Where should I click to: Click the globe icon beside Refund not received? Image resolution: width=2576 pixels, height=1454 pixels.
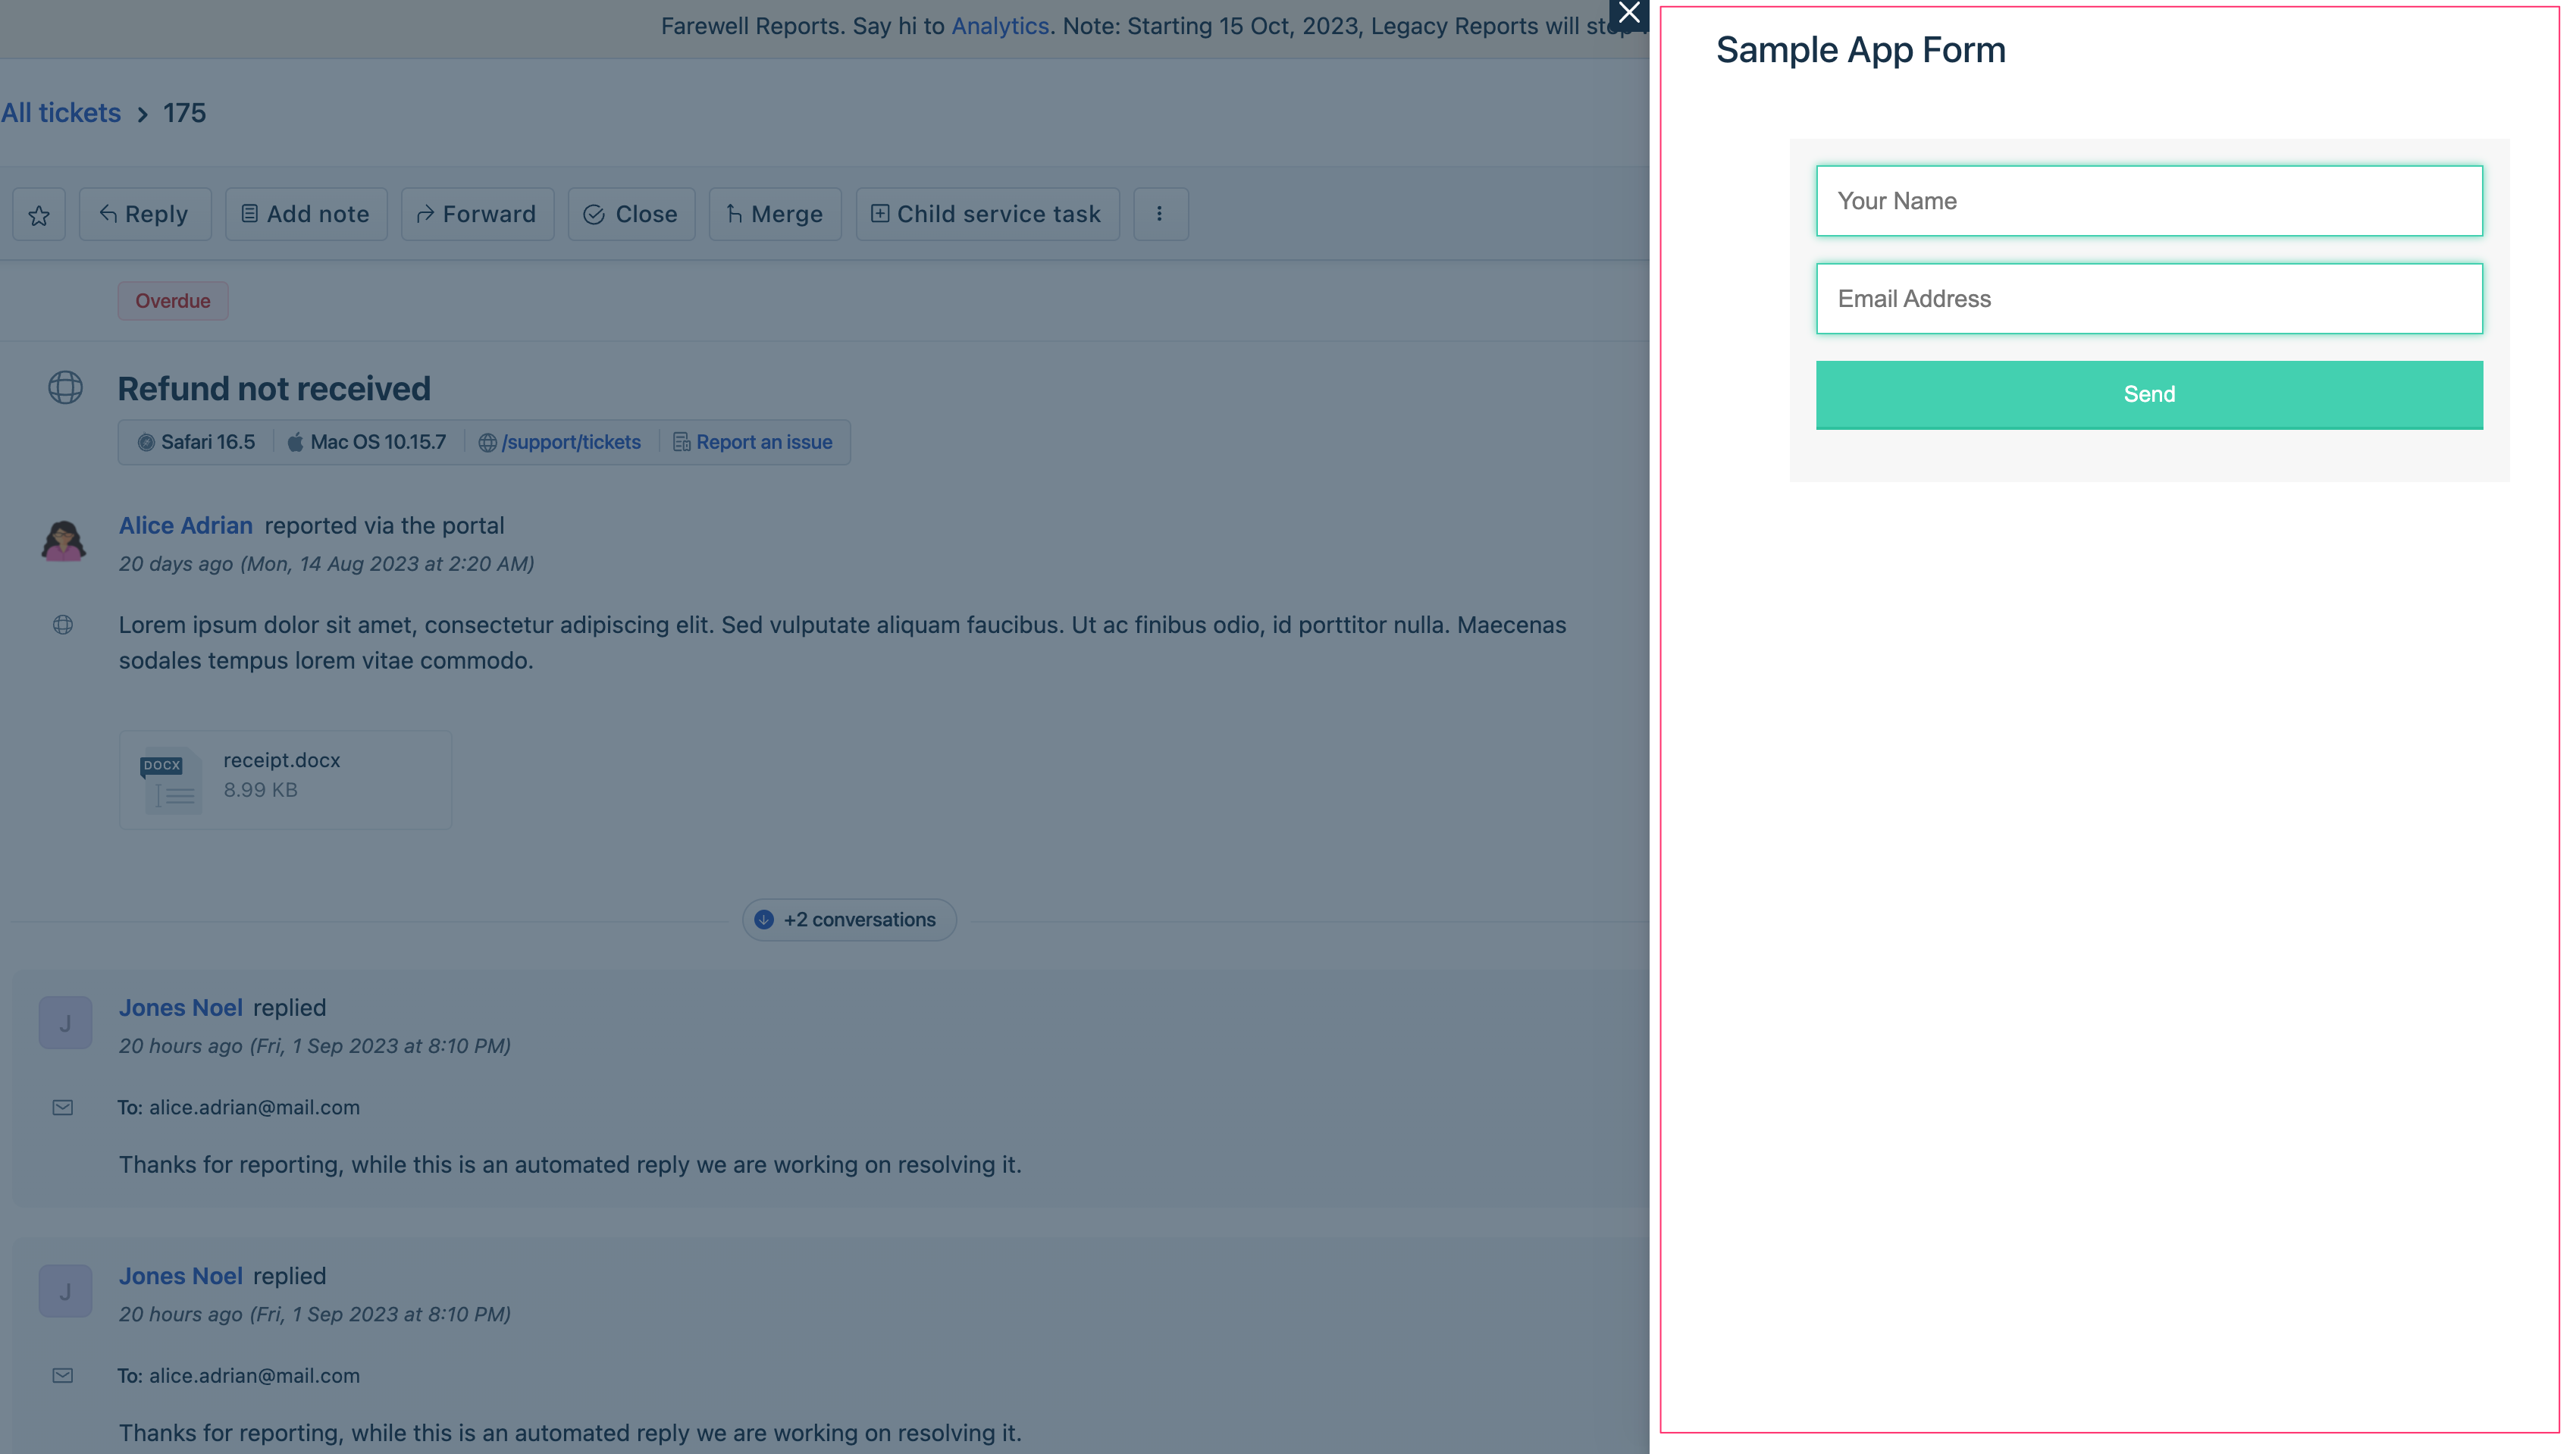click(65, 388)
